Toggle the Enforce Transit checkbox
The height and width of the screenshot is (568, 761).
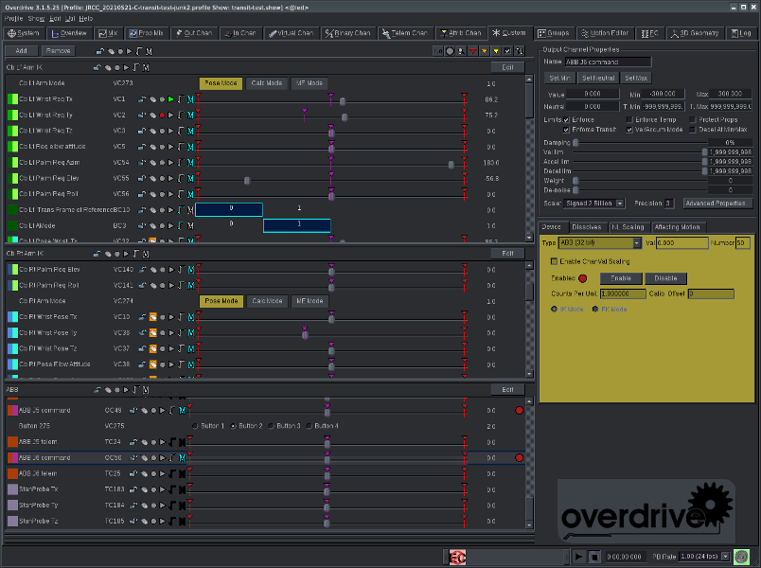pos(566,130)
